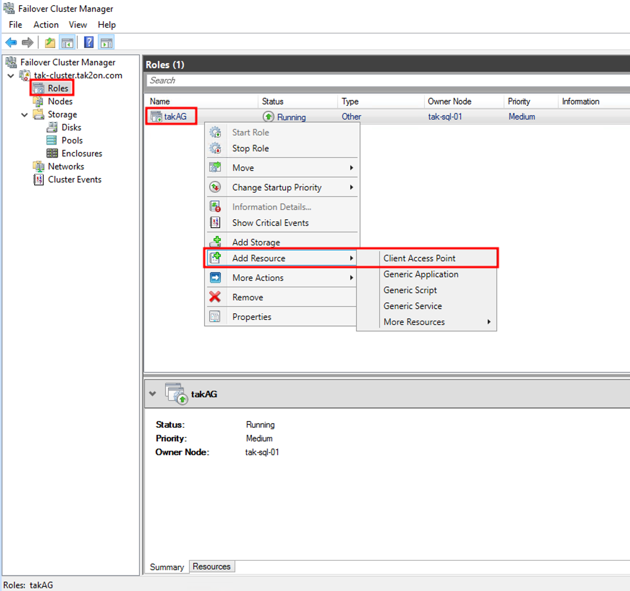Click the Show Critical Events icon
The image size is (630, 591).
pyautogui.click(x=215, y=223)
